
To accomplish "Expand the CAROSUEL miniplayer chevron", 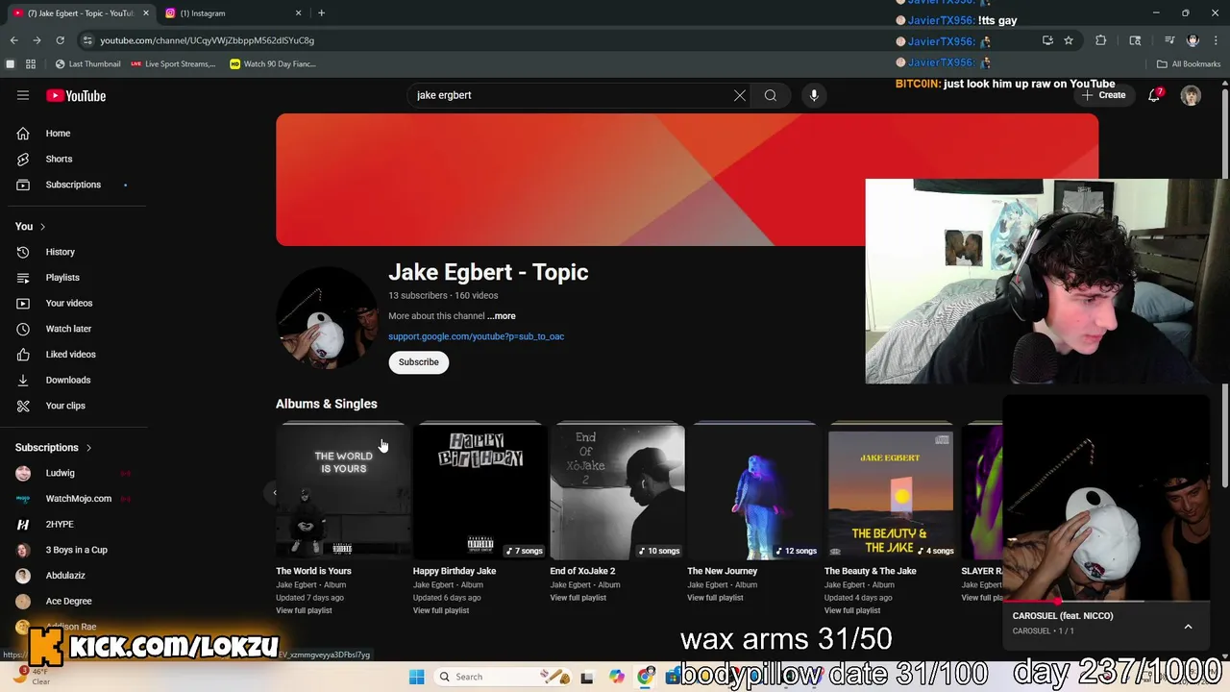I will coord(1188,627).
